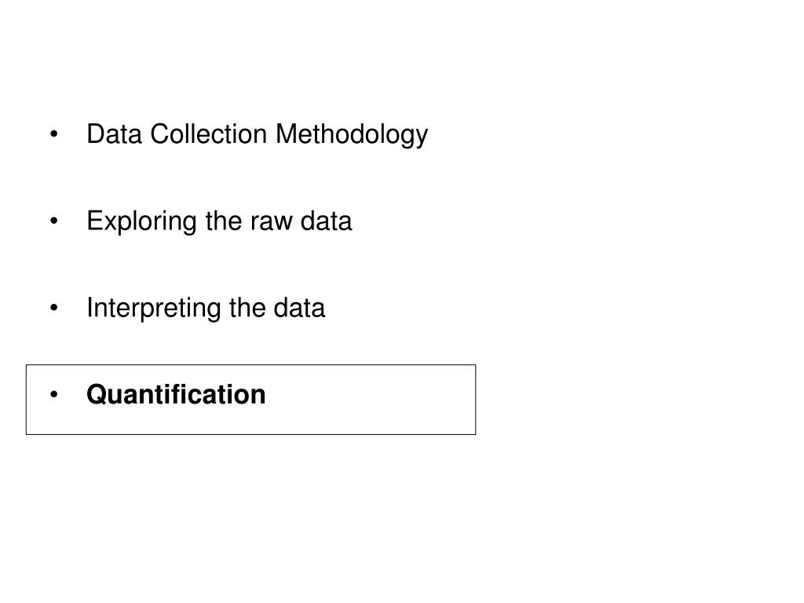
Task: Click the word the in Exploring line
Action: (224, 221)
